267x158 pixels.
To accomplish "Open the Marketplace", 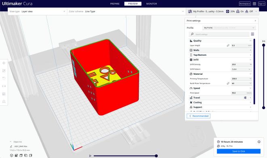I will pyautogui.click(x=245, y=4).
